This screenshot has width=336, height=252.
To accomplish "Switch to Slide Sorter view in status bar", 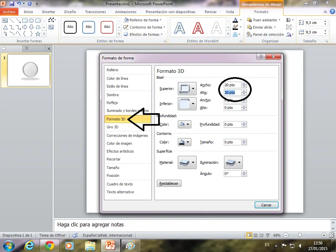I will pyautogui.click(x=255, y=235).
